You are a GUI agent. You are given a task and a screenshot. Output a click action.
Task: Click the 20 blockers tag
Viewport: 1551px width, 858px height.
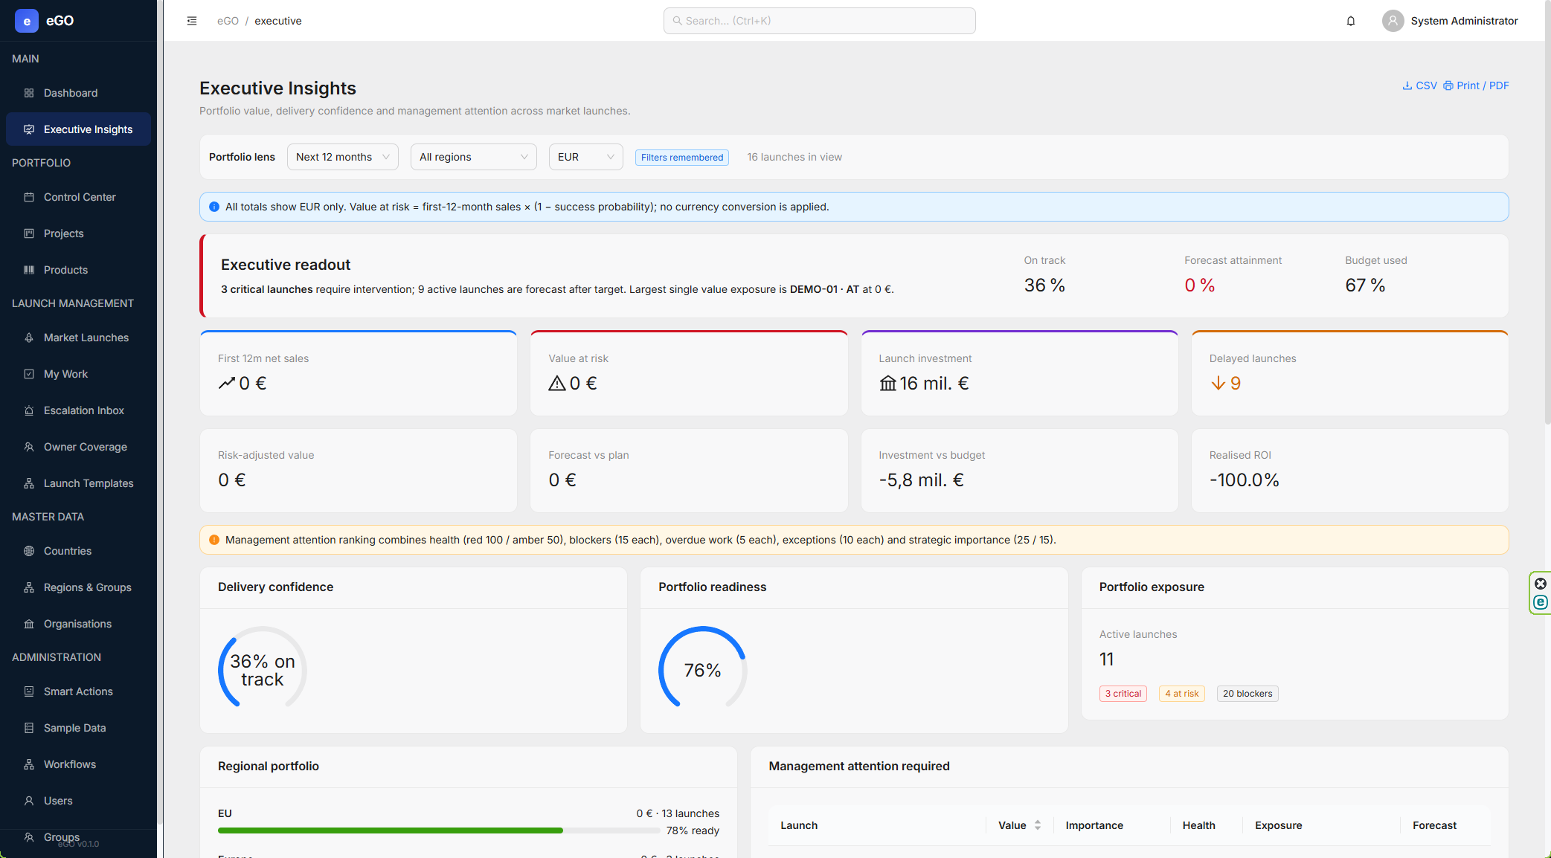pos(1247,694)
